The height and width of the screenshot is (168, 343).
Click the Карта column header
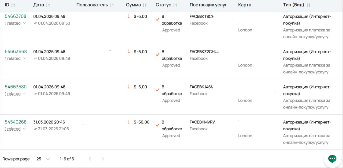(x=245, y=5)
